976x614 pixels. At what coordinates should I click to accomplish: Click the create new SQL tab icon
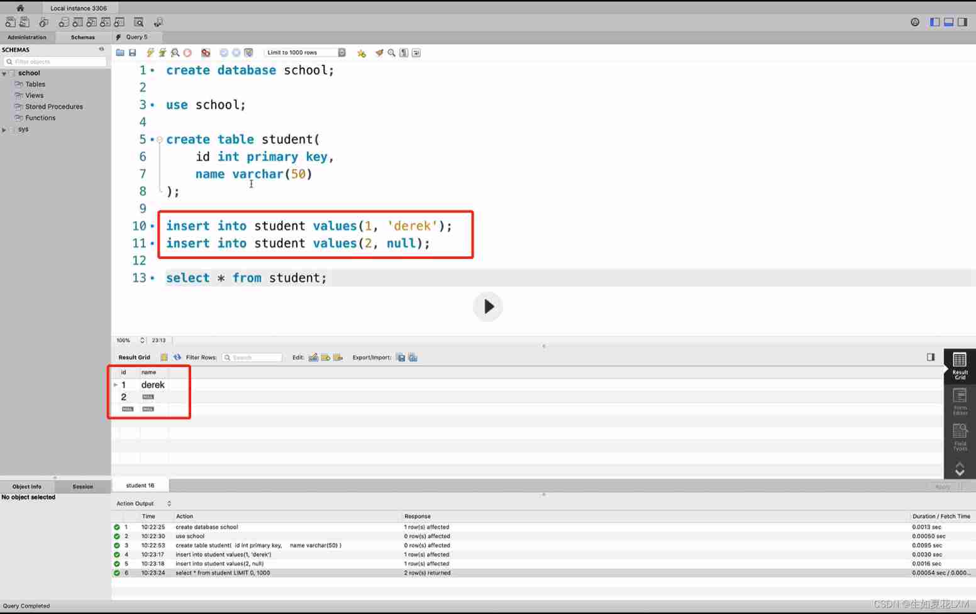(10, 23)
